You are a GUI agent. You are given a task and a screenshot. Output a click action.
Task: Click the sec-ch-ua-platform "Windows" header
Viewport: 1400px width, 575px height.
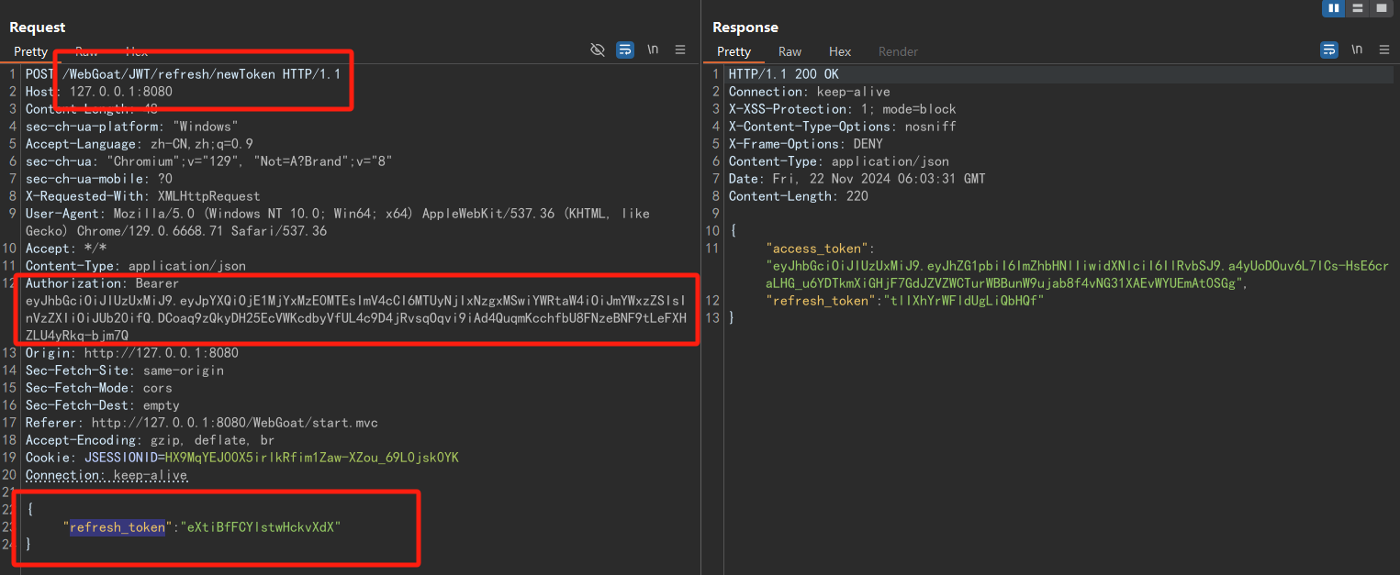point(131,127)
